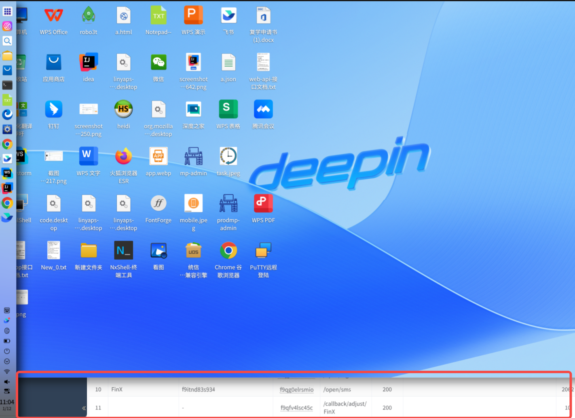Open the file manager from the dock

7,56
